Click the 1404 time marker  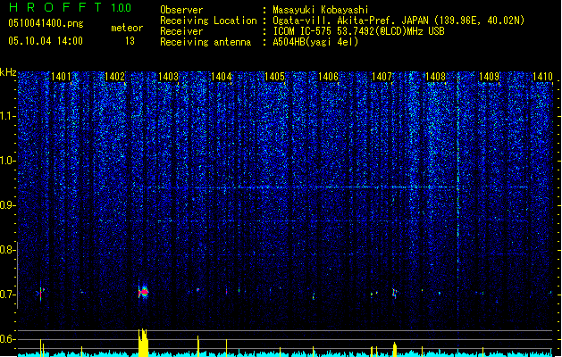(x=222, y=77)
